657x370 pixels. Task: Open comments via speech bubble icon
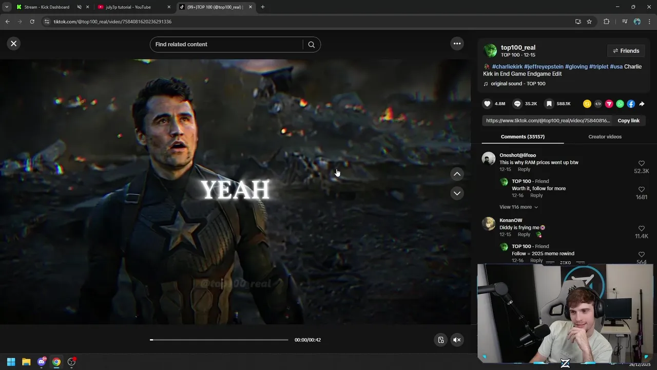click(517, 104)
